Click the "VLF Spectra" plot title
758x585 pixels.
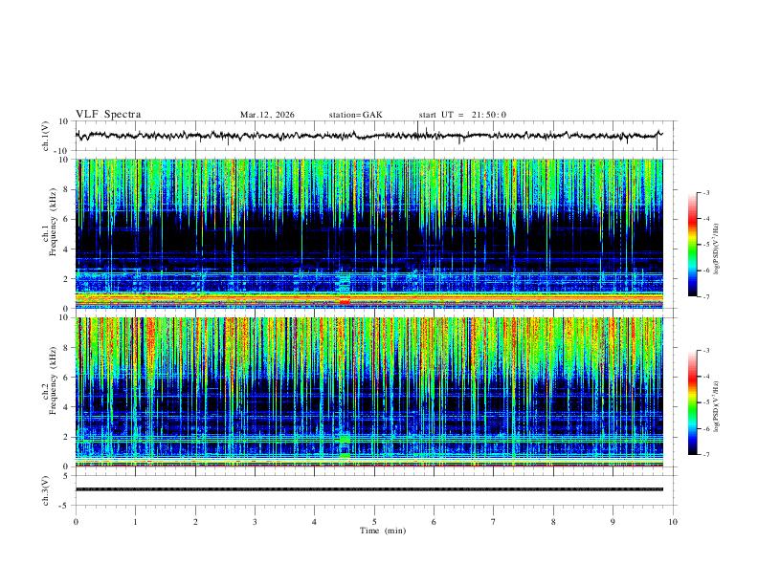coord(108,115)
